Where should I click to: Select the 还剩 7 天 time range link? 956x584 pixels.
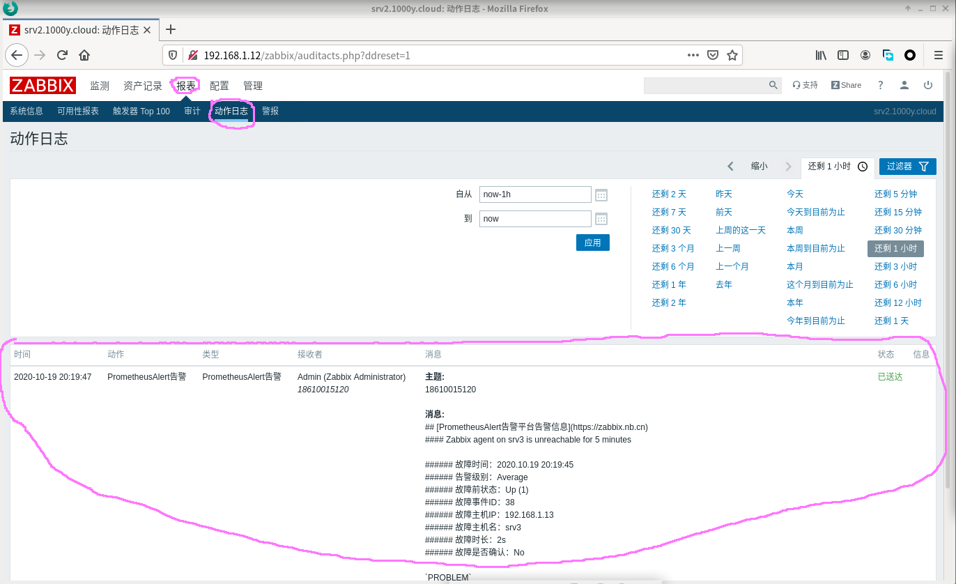click(669, 213)
